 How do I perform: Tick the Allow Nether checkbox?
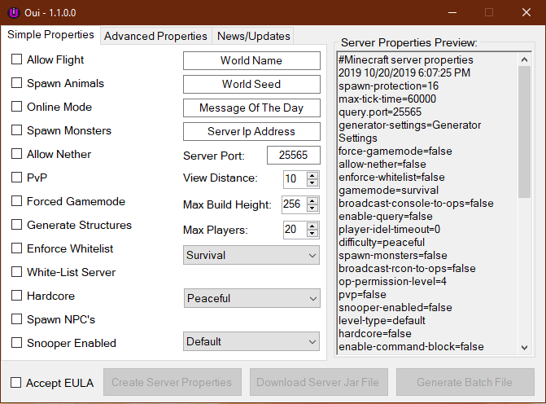(16, 154)
